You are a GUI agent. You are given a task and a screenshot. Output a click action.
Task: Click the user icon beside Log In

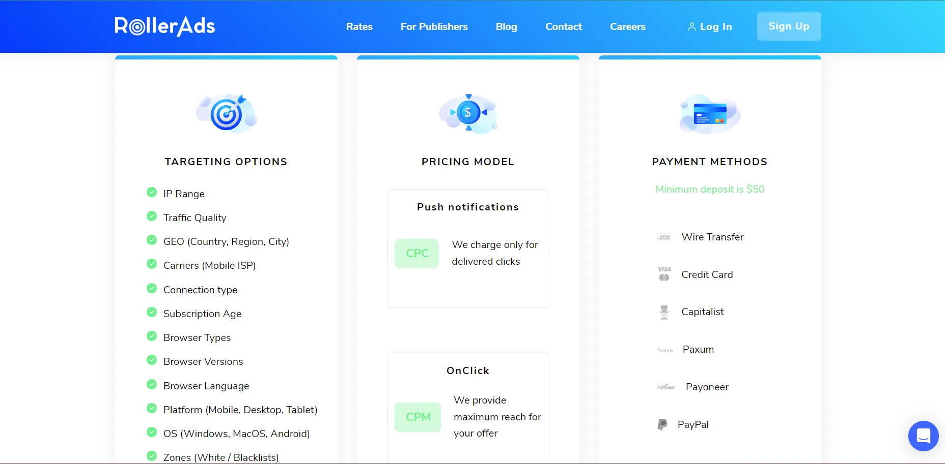(x=691, y=26)
